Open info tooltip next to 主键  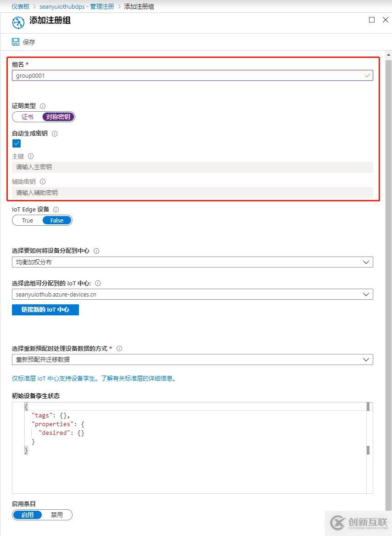31,156
